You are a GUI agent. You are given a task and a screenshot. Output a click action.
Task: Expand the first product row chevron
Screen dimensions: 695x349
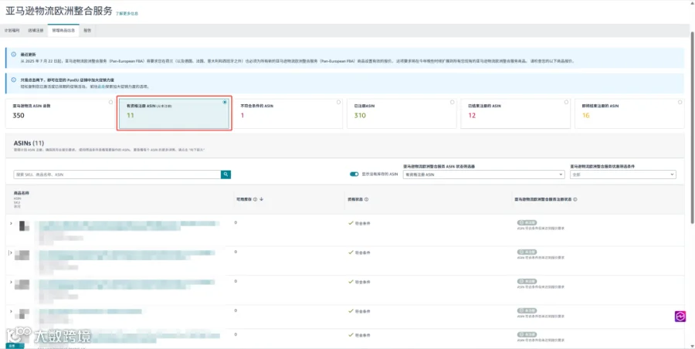click(11, 223)
